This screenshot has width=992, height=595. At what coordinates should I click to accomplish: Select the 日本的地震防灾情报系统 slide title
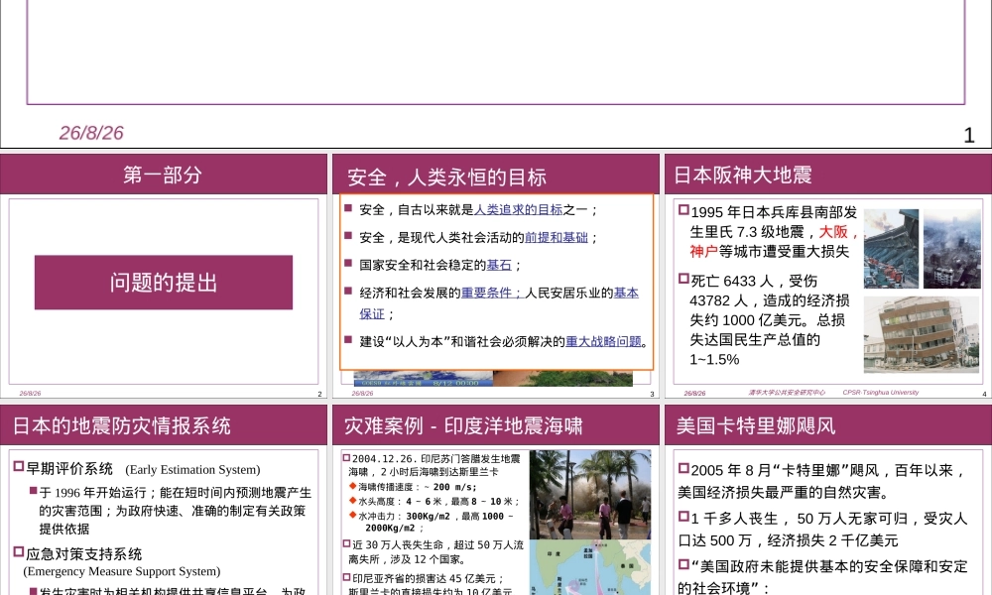(121, 425)
